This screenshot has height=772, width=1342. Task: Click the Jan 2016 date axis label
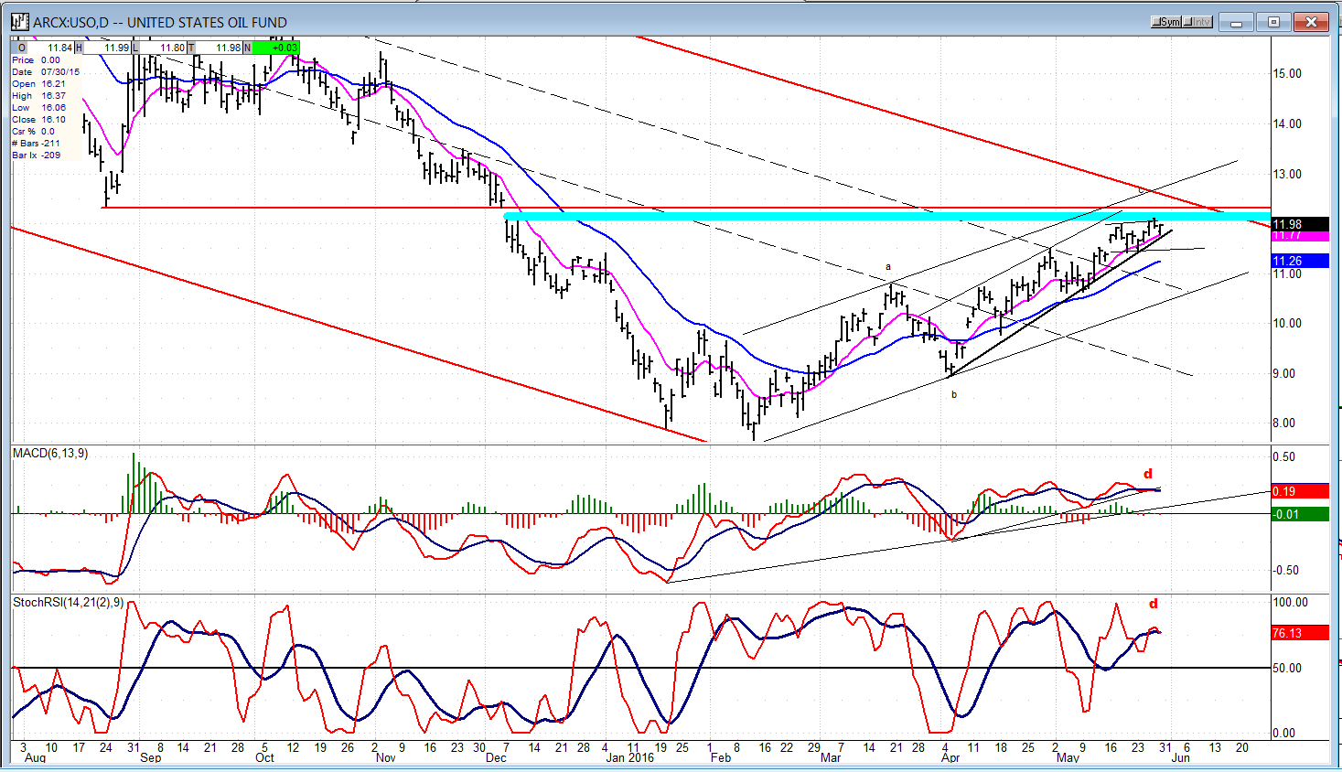point(629,758)
